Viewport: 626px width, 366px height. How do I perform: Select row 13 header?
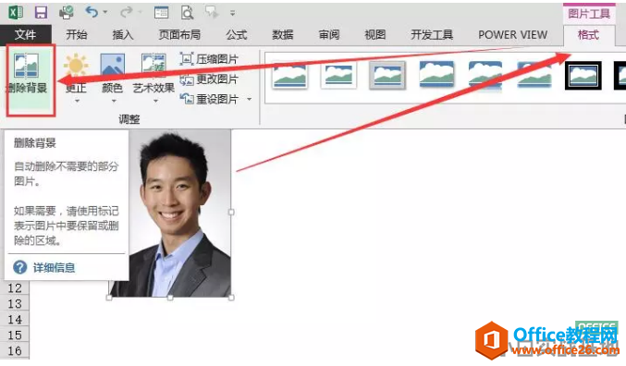click(x=15, y=304)
